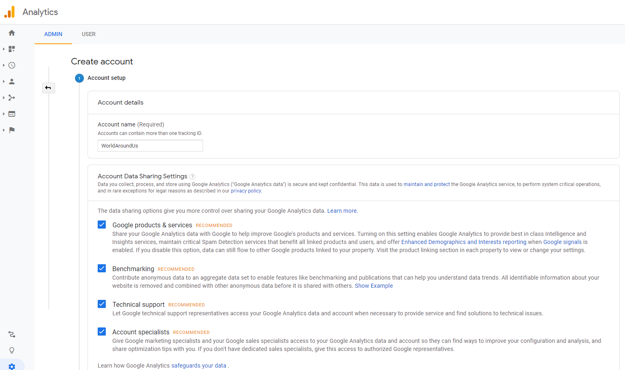
Task: Uncheck Google products & services checkbox
Action: pos(102,225)
